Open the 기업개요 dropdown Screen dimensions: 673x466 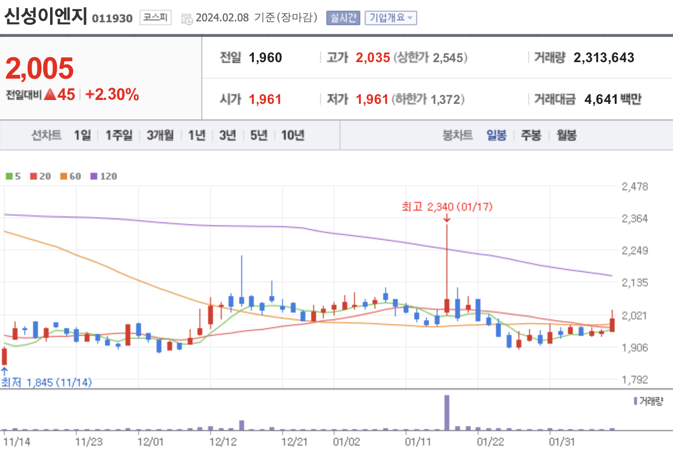[391, 18]
